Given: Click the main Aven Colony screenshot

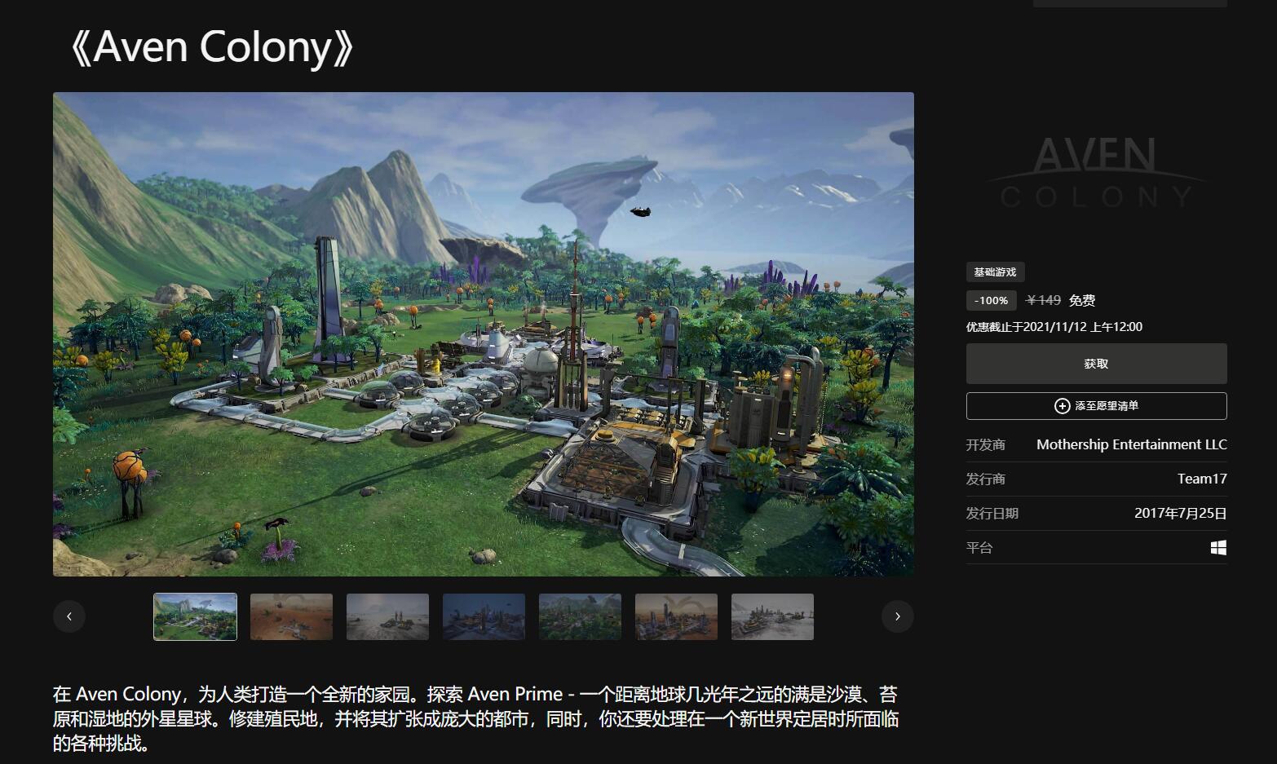Looking at the screenshot, I should [483, 334].
